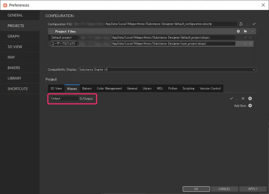Validate the Default project row checkmark
This screenshot has height=194, width=269.
[x=245, y=38]
